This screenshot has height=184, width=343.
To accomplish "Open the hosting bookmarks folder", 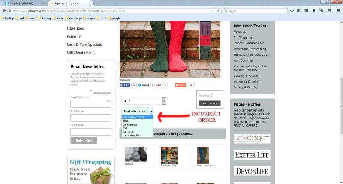I will click(7, 18).
